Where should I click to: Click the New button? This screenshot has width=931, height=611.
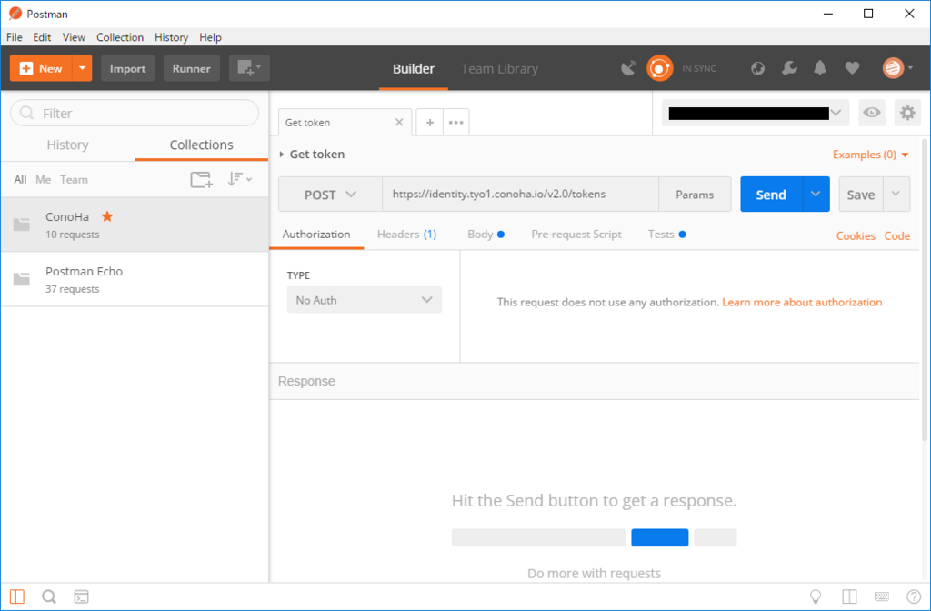[x=41, y=68]
